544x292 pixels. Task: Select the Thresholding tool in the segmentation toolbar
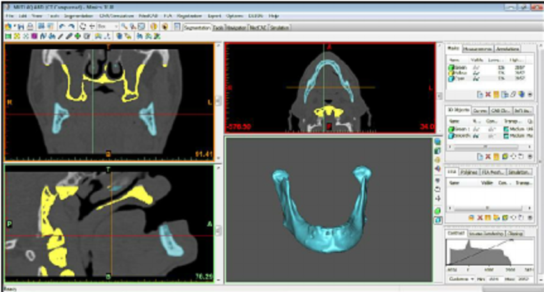(x=8, y=36)
